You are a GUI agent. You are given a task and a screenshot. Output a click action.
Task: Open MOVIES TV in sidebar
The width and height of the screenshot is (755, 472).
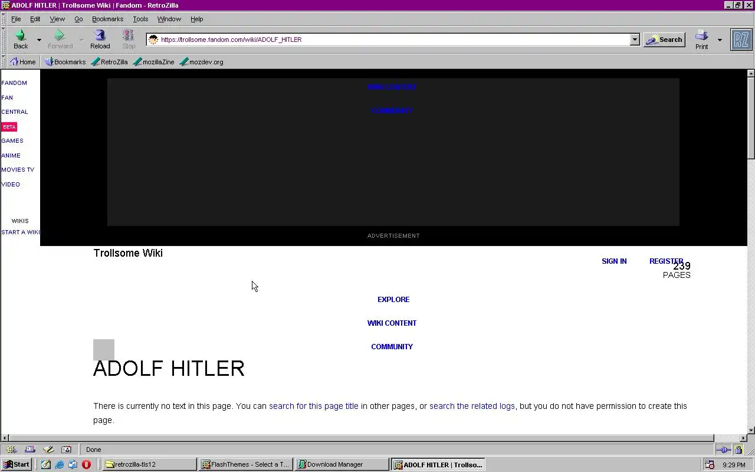point(18,170)
